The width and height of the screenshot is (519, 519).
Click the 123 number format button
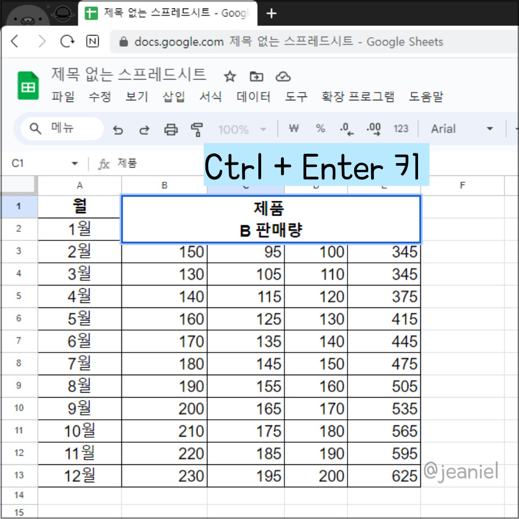[401, 129]
